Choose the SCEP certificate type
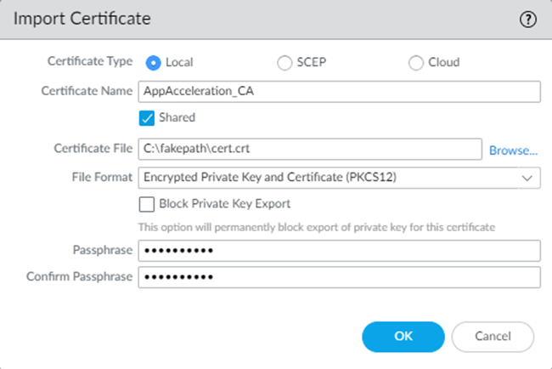This screenshot has height=369, width=552. [284, 62]
